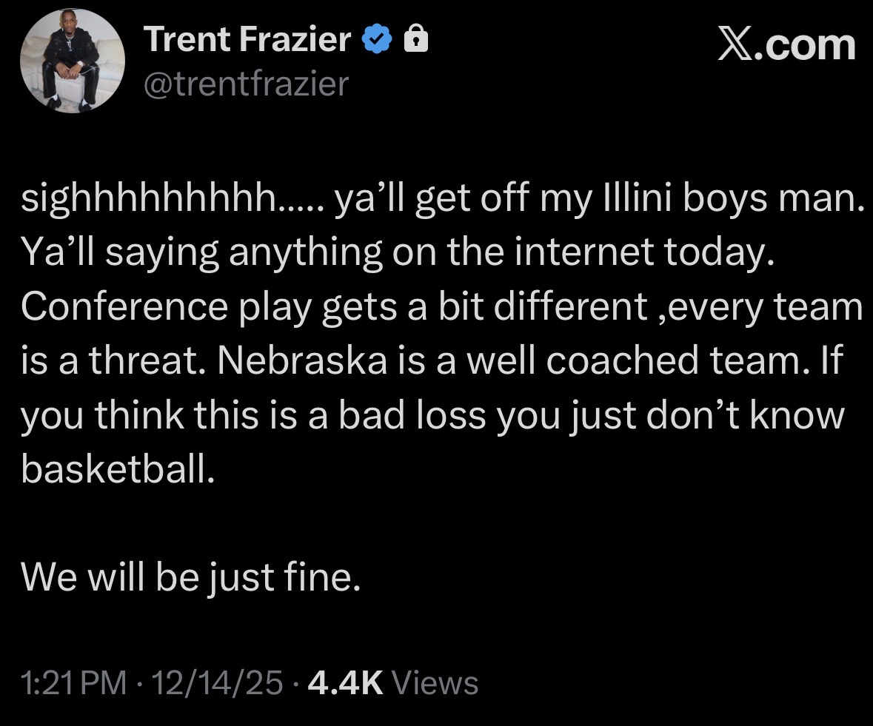Click the Views label
The width and height of the screenshot is (873, 726).
pos(434,682)
